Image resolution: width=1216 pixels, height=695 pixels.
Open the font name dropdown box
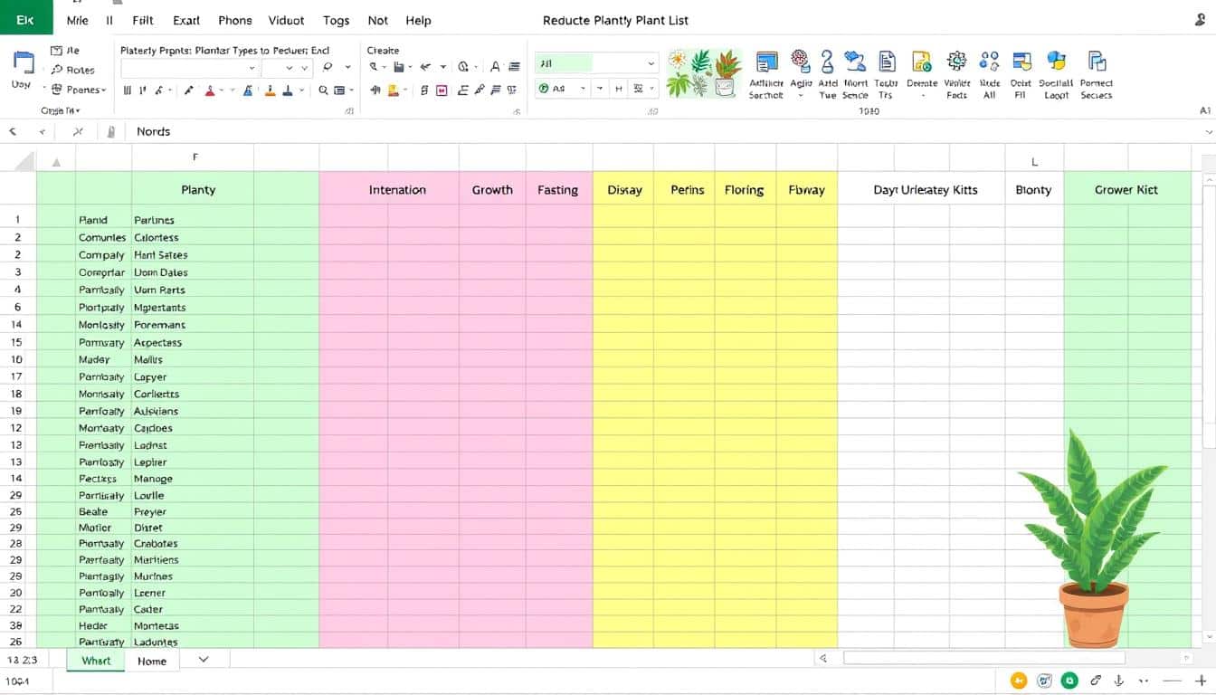point(189,68)
